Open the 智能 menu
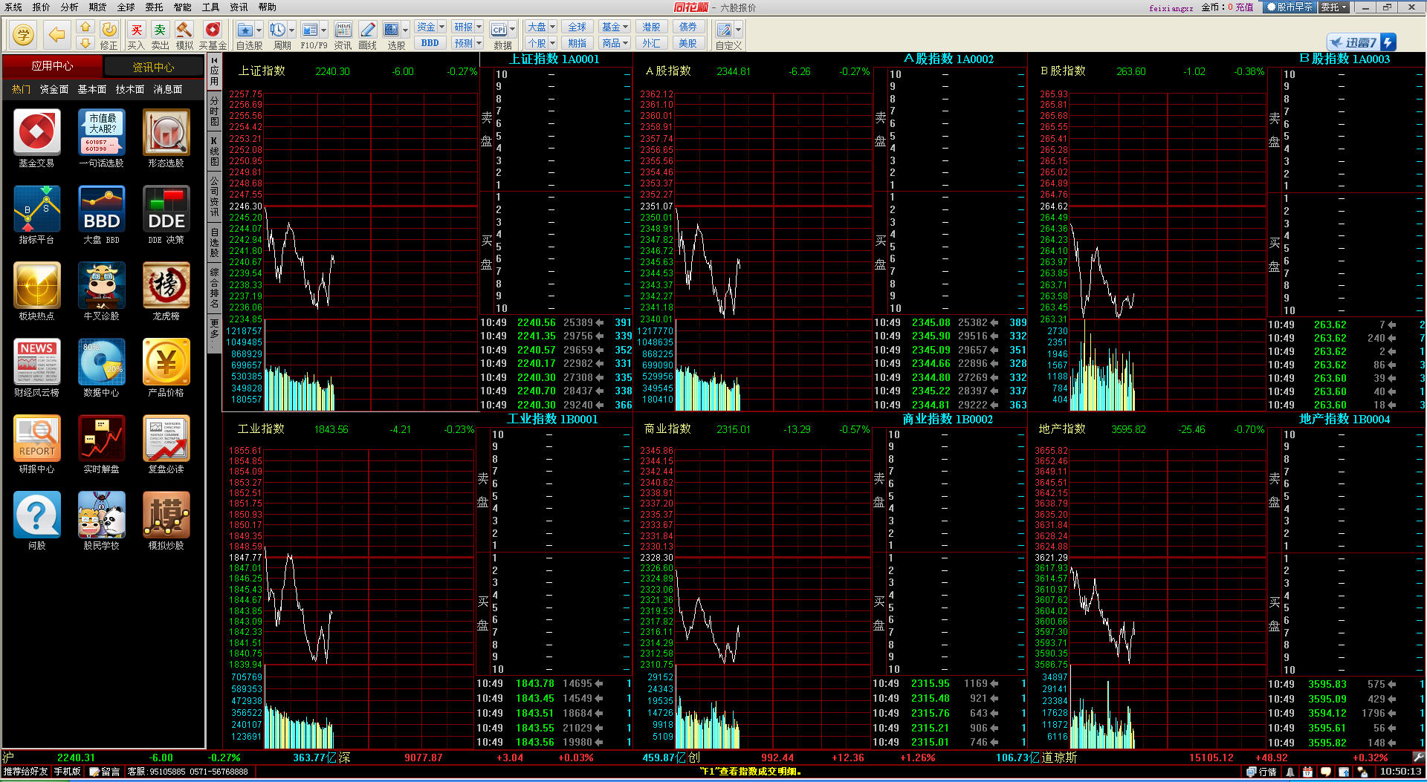This screenshot has width=1427, height=782. coord(183,7)
